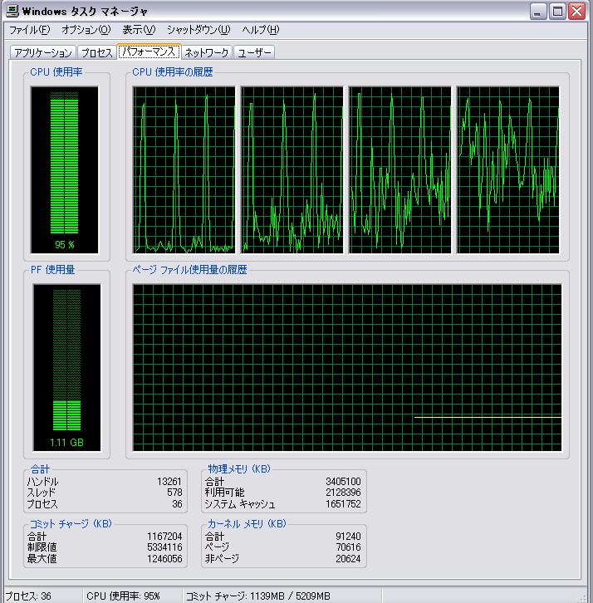
Task: Click the 物理メモリ 合計 value 3405100
Action: (x=343, y=482)
